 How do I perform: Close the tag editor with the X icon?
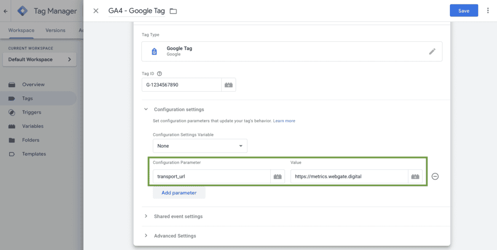coord(96,11)
